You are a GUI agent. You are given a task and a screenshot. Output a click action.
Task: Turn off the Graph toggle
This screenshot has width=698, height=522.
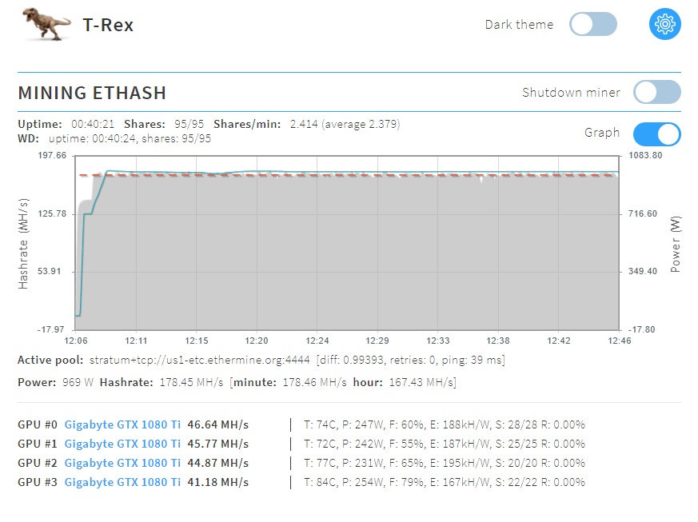coord(657,134)
